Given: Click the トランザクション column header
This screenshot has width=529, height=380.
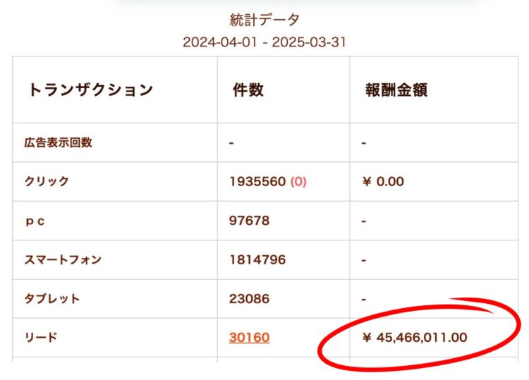Looking at the screenshot, I should [x=90, y=90].
